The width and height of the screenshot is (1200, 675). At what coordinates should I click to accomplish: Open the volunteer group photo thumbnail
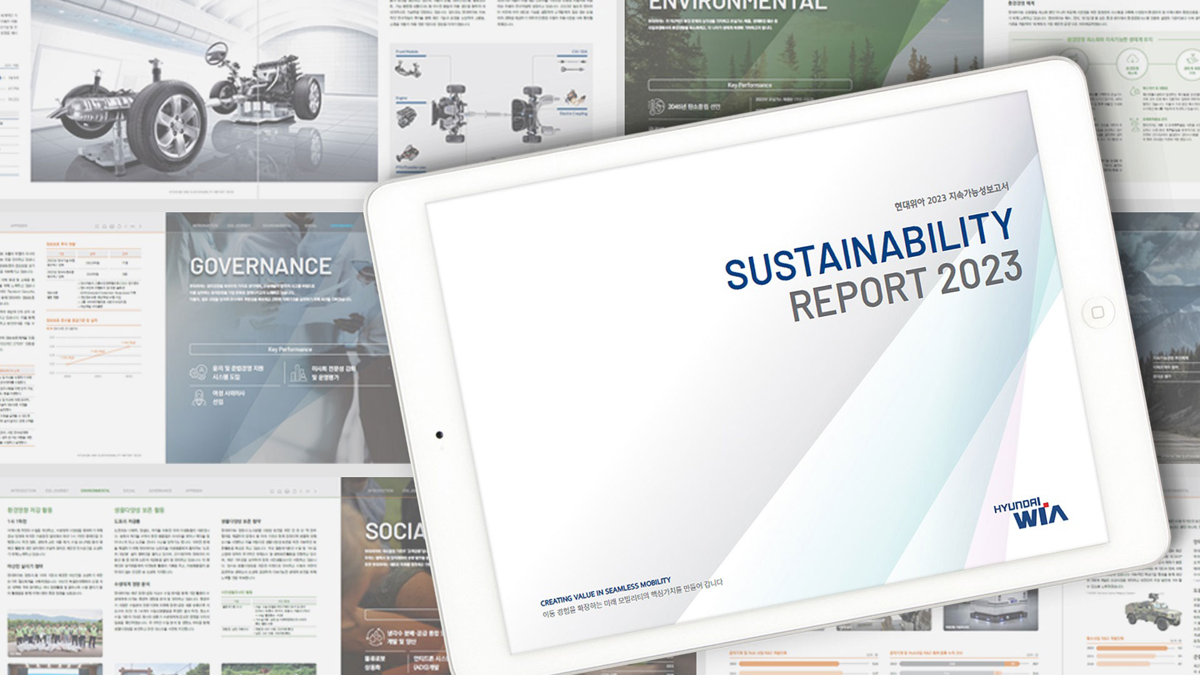(x=55, y=633)
